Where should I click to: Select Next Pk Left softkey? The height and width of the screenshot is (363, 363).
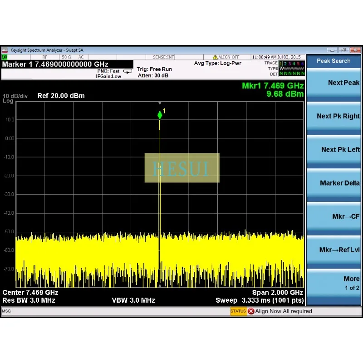click(334, 150)
